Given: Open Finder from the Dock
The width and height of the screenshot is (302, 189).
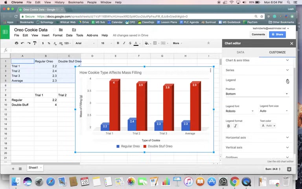Looking at the screenshot, I should (16, 182).
